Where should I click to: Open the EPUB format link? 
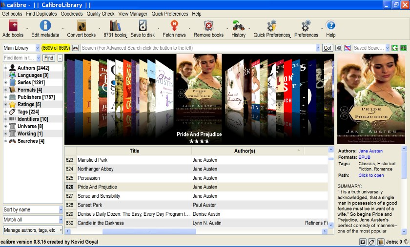point(364,157)
